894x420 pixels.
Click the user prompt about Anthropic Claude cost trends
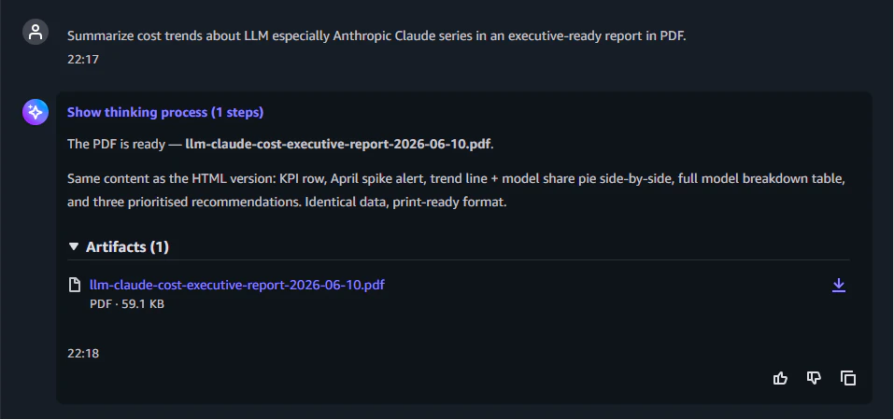[x=376, y=35]
